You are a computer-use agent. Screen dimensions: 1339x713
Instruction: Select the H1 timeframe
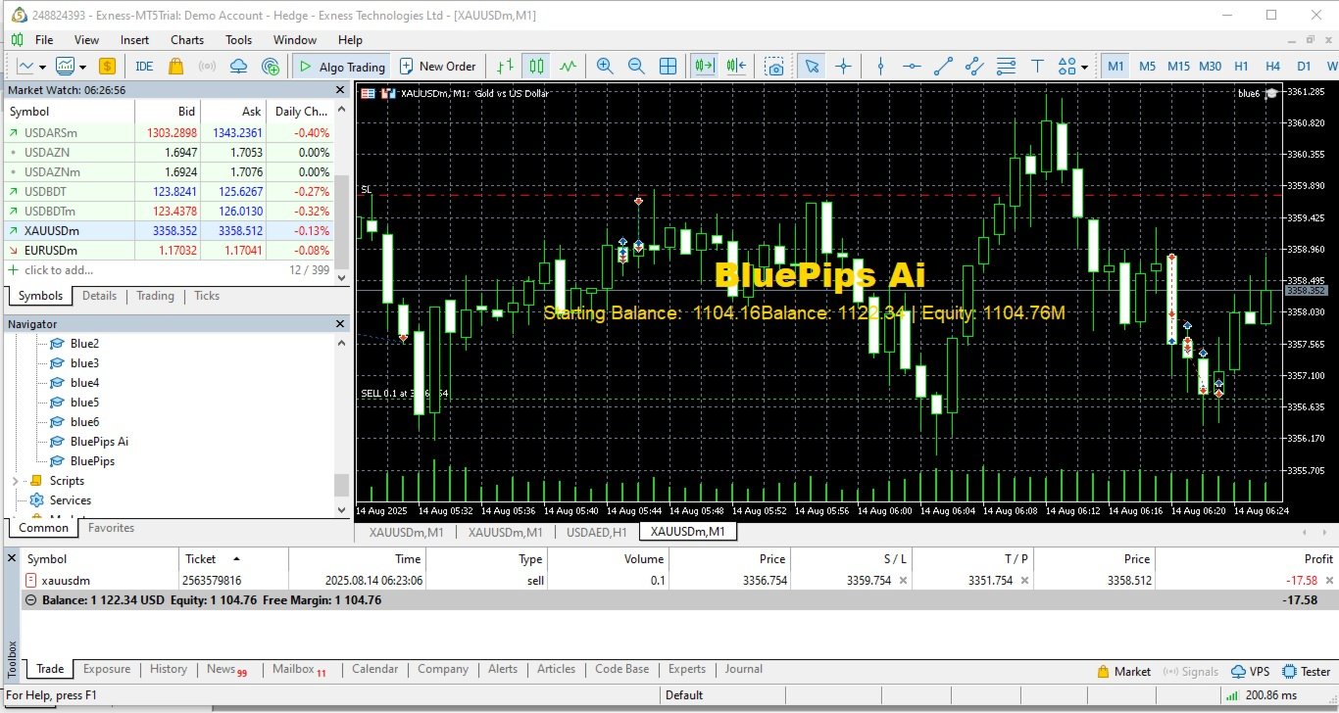1241,67
